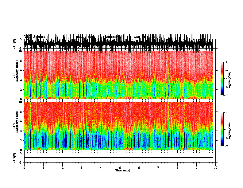
Task: Click the time axis tick label '9'
Action: pyautogui.click(x=196, y=168)
